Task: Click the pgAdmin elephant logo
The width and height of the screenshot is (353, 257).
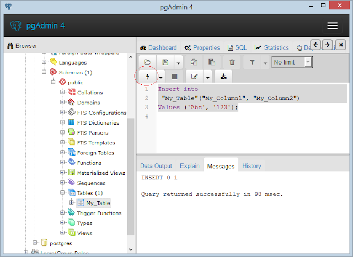Action: click(16, 26)
